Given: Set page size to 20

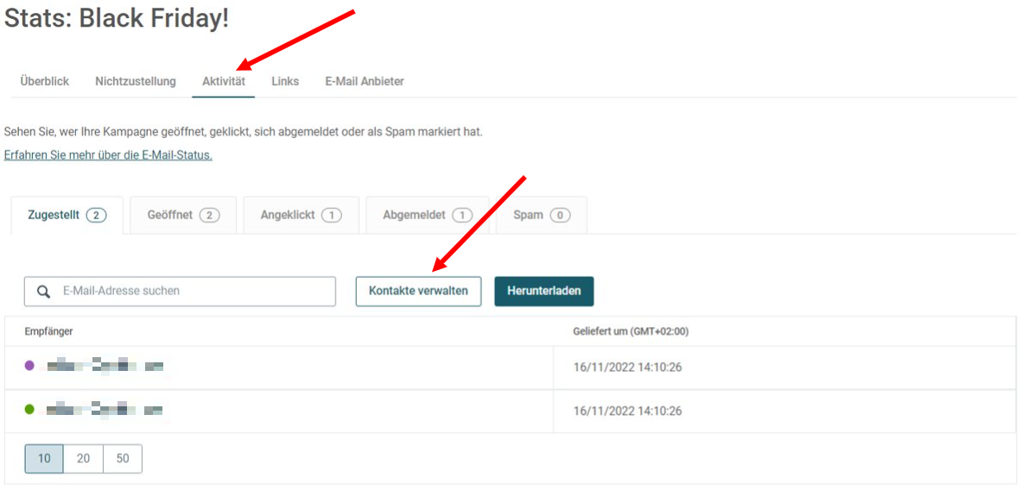Looking at the screenshot, I should coord(84,459).
